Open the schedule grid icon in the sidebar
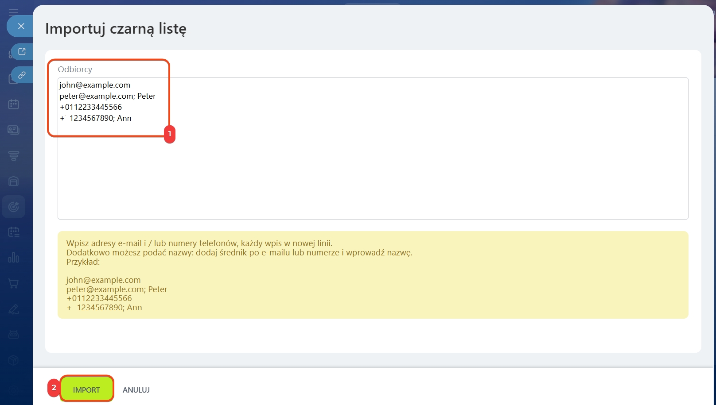Screen dimensions: 716x405 click(x=14, y=232)
